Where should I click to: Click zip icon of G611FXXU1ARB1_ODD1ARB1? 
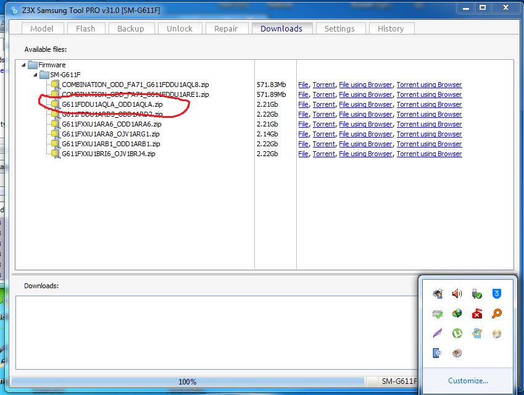click(55, 144)
